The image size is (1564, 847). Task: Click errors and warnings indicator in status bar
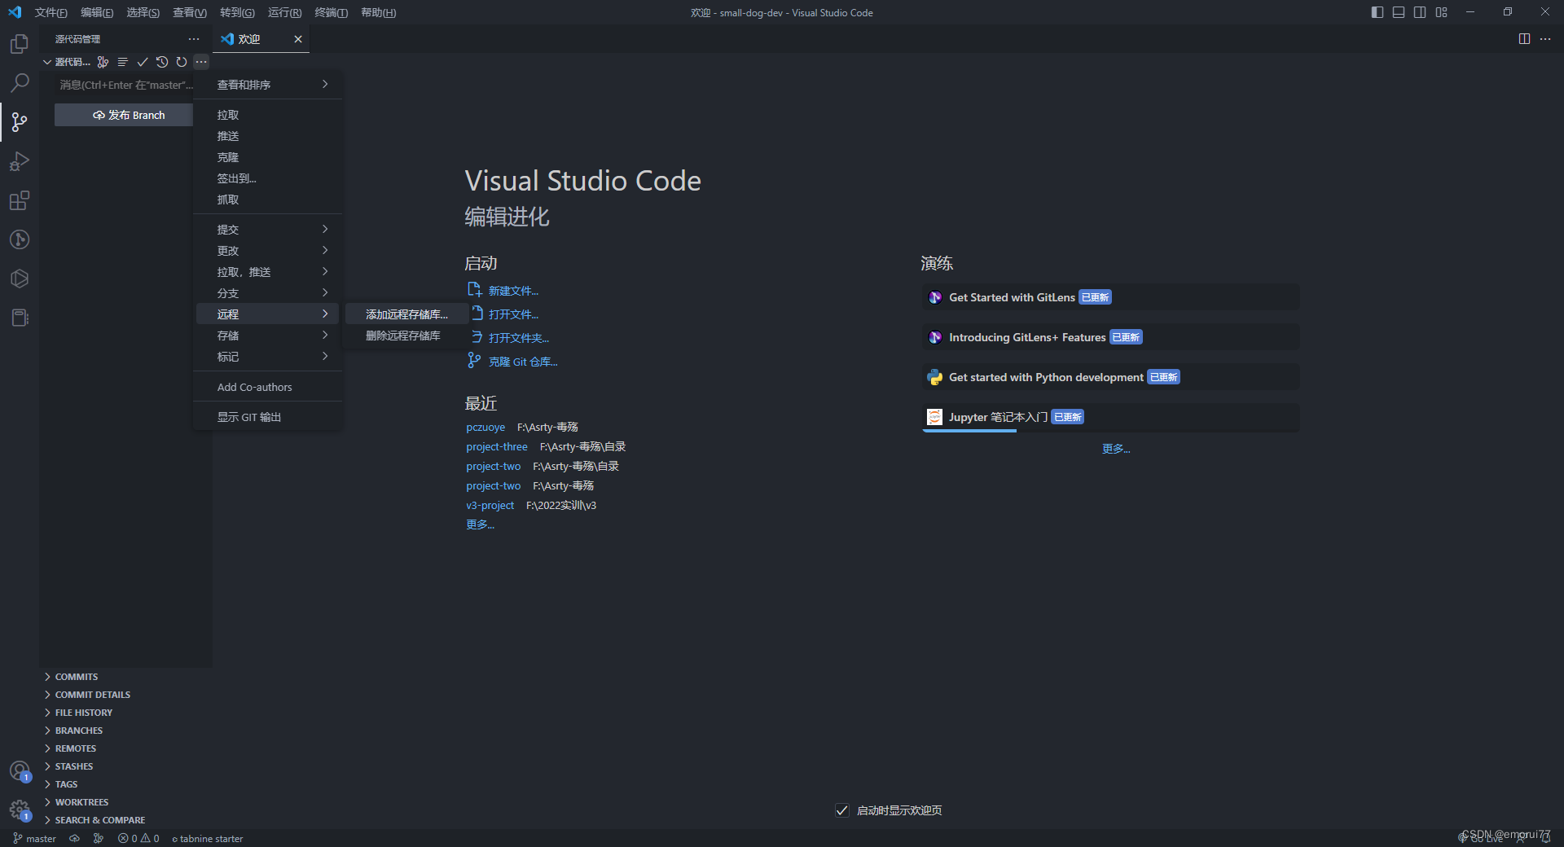[x=138, y=838]
